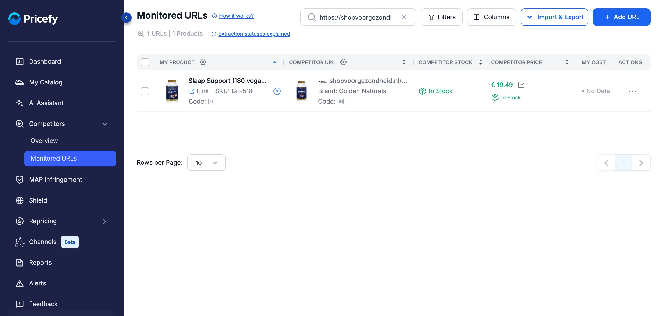Image resolution: width=663 pixels, height=316 pixels.
Task: Sort by Competitor Stock column
Action: click(481, 62)
